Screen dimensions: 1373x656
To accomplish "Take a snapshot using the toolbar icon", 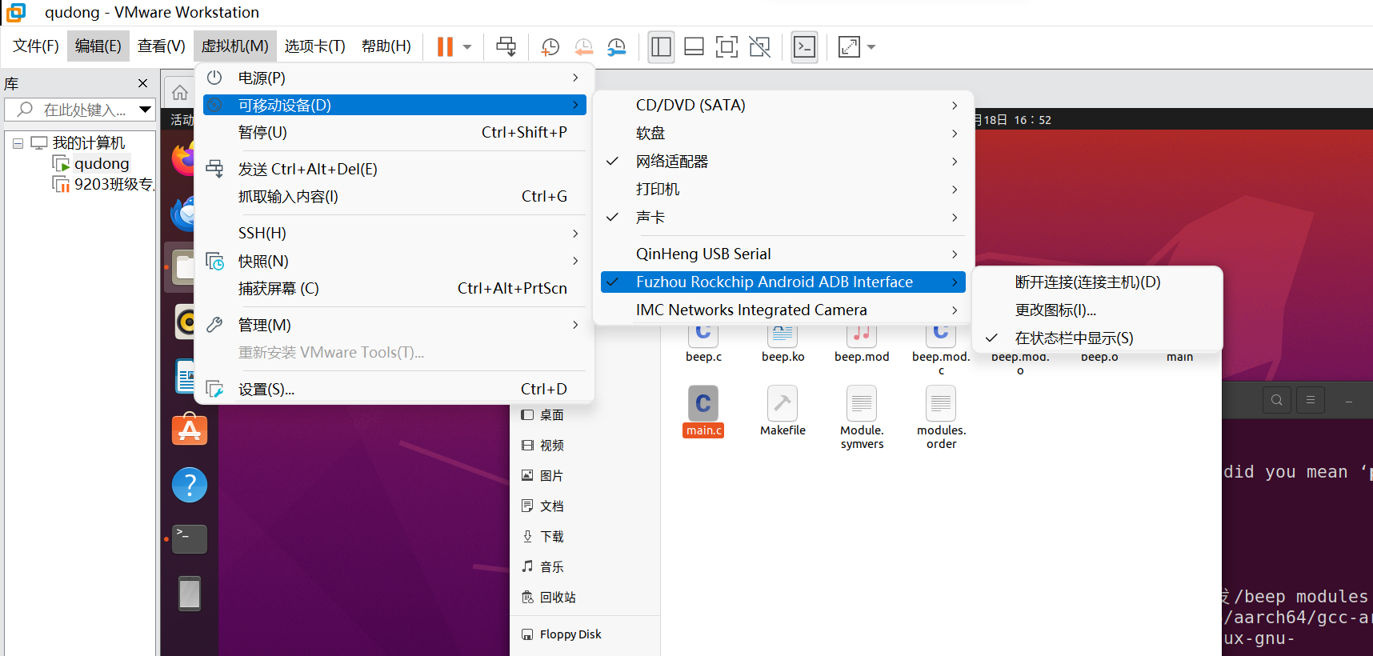I will pyautogui.click(x=550, y=47).
